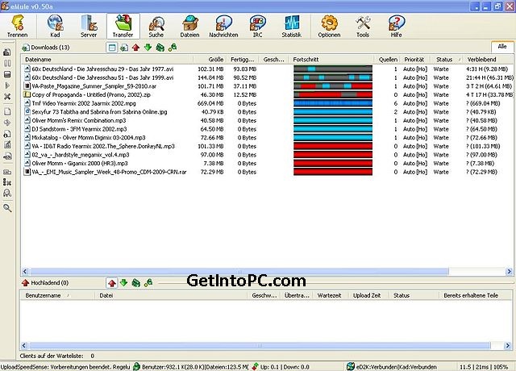
Task: Click the Downloads (13) panel header icon
Action: click(25, 48)
